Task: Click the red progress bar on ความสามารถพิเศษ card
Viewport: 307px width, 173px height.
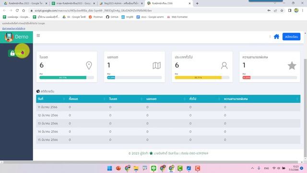Action: click(246, 77)
